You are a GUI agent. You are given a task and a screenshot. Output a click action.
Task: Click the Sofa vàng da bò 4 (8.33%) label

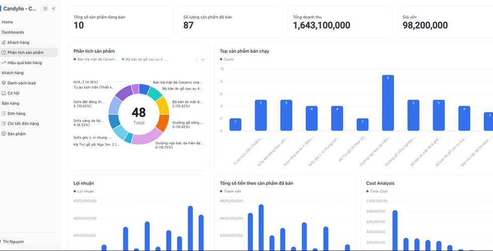[89, 122]
